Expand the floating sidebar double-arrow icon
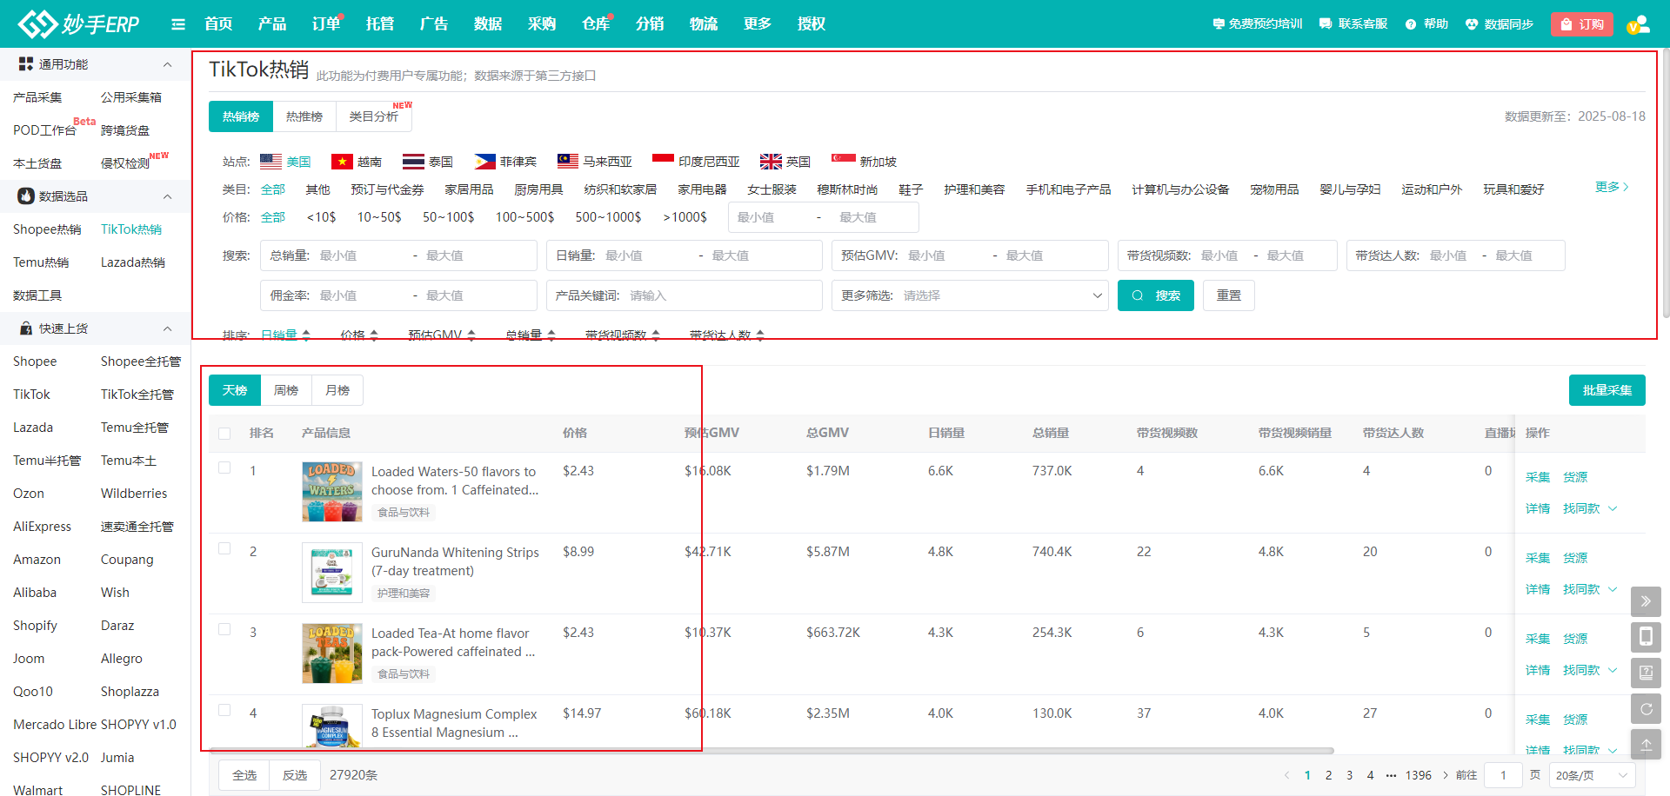Viewport: 1670px width, 796px height. tap(1646, 601)
